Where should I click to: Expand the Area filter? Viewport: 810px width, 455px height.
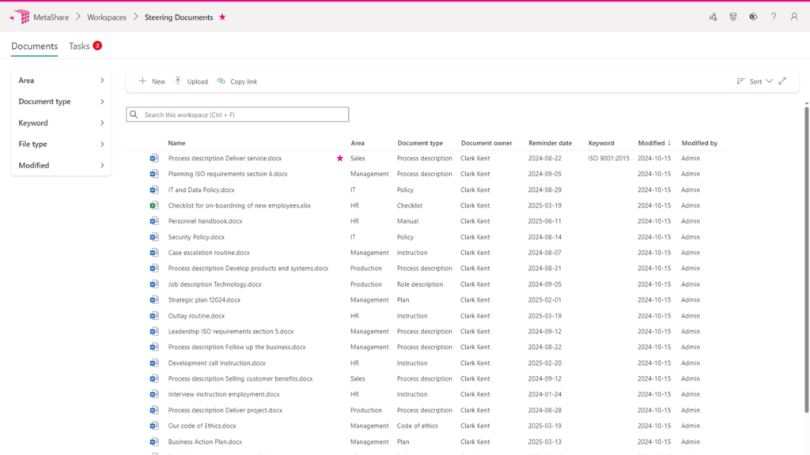click(62, 81)
